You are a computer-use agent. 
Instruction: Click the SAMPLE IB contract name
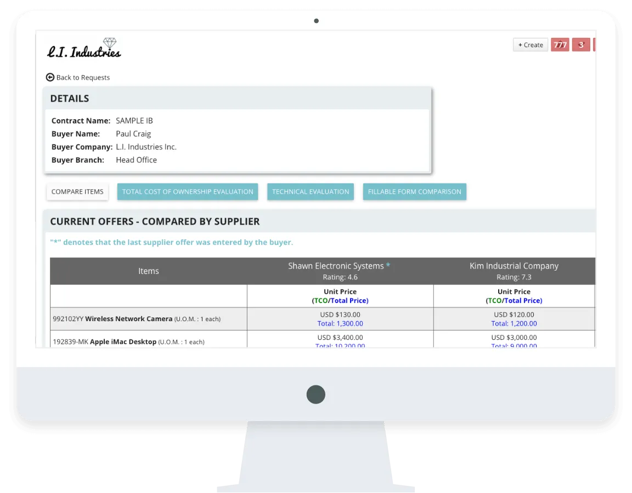coord(134,121)
